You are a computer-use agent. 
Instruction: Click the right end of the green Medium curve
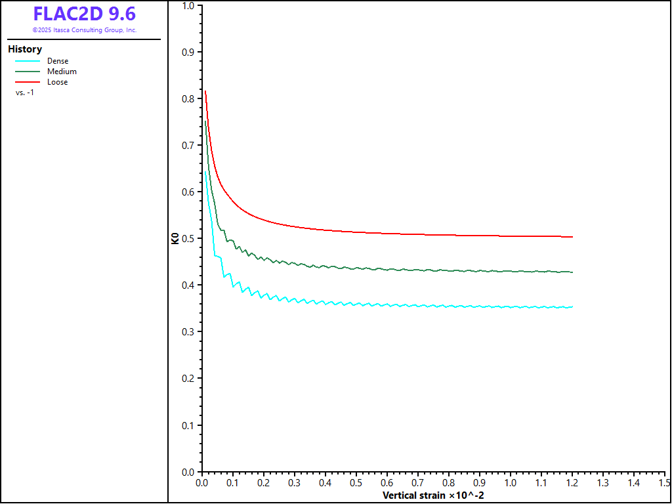point(572,272)
